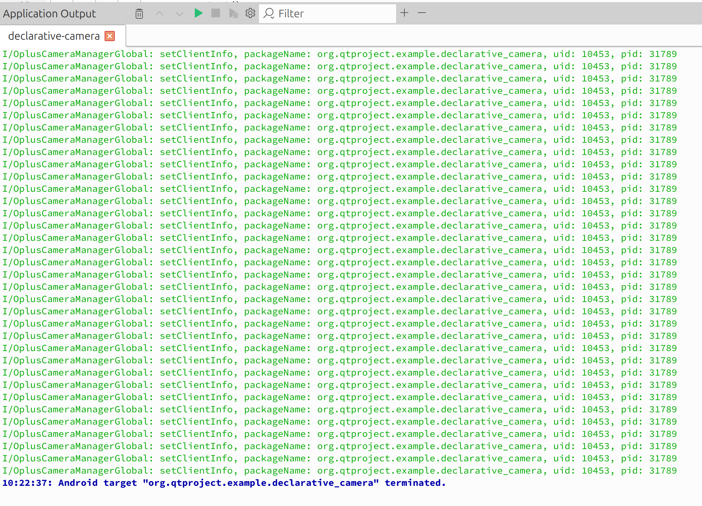This screenshot has height=506, width=702.
Task: Click the package name in terminated message
Action: pos(260,483)
